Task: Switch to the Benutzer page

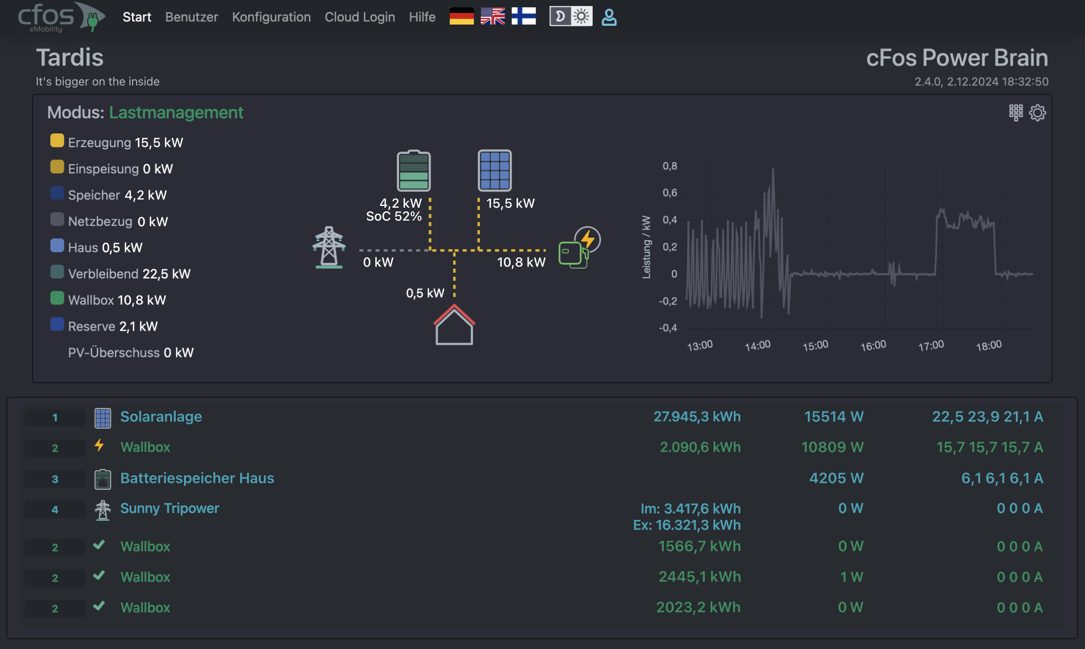Action: point(191,17)
